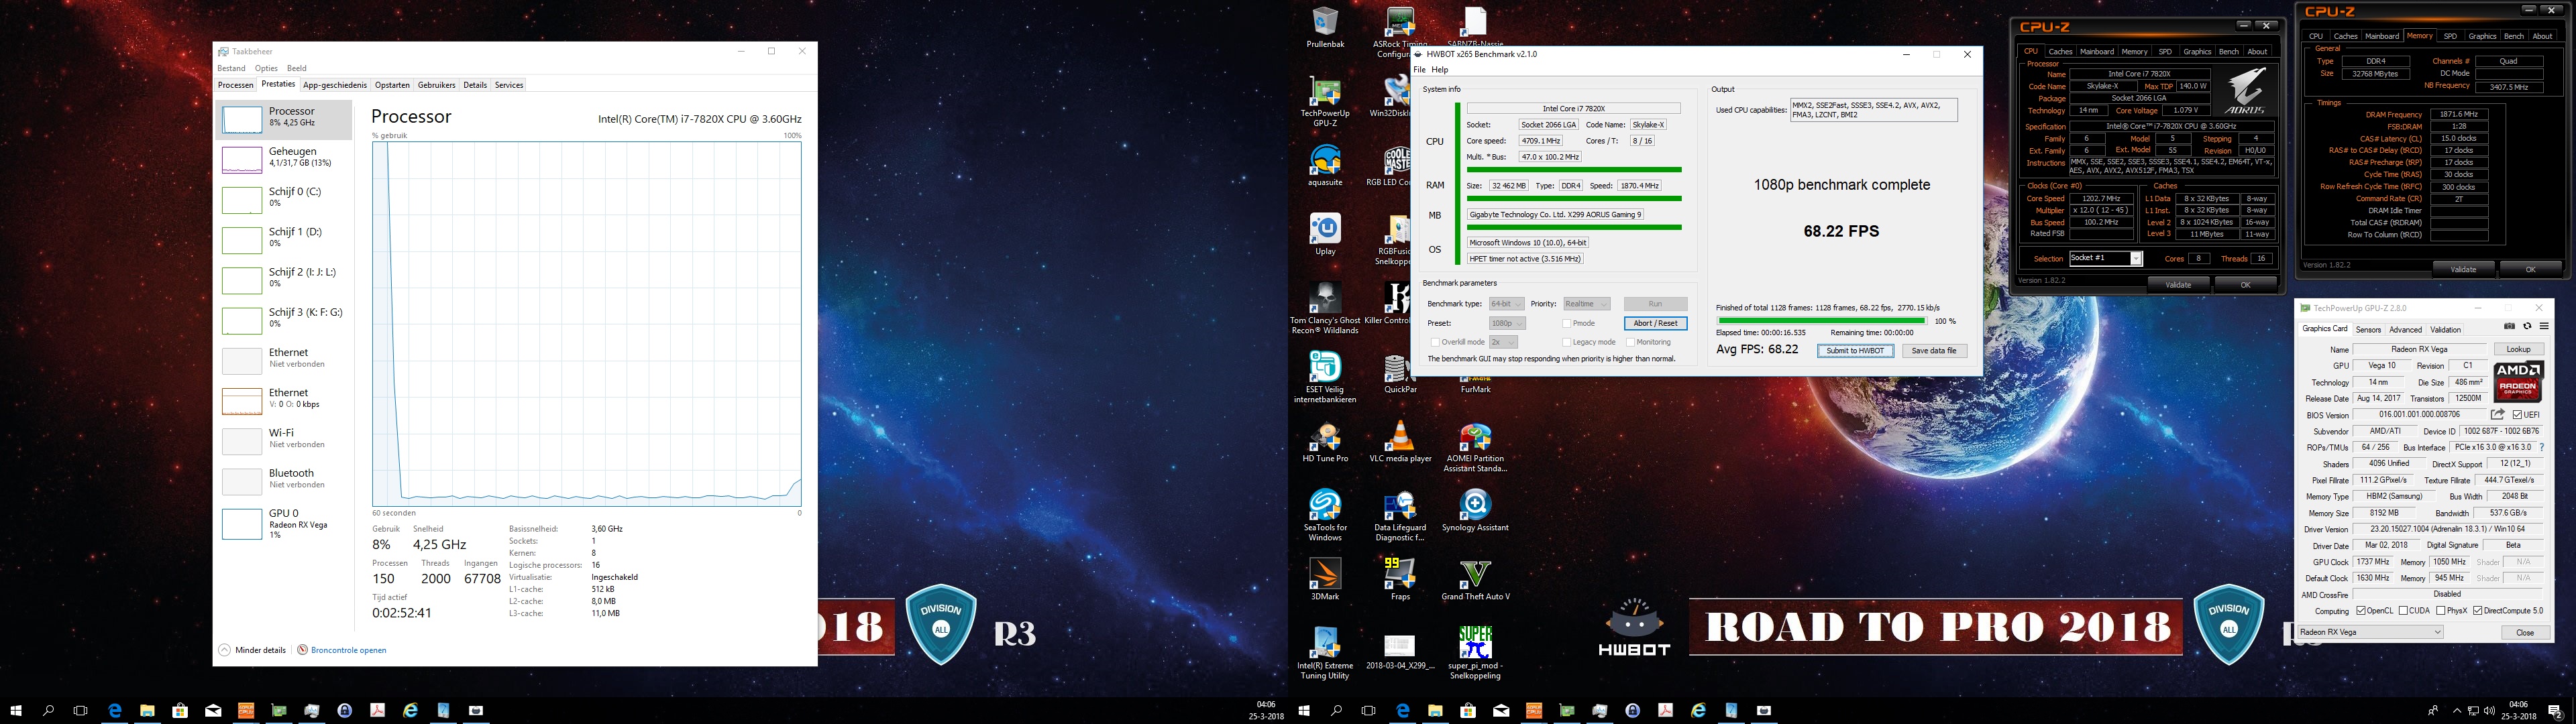Open Bestand menu in Taakbeheer

231,68
